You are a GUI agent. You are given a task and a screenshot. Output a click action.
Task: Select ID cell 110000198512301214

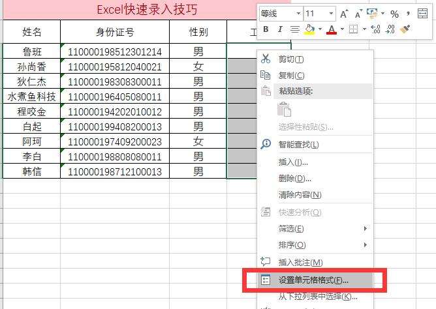tap(115, 51)
